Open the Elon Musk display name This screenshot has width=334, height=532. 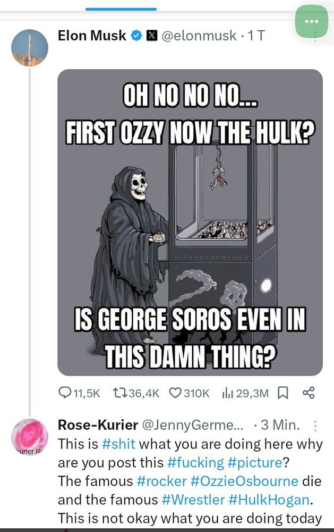(92, 36)
